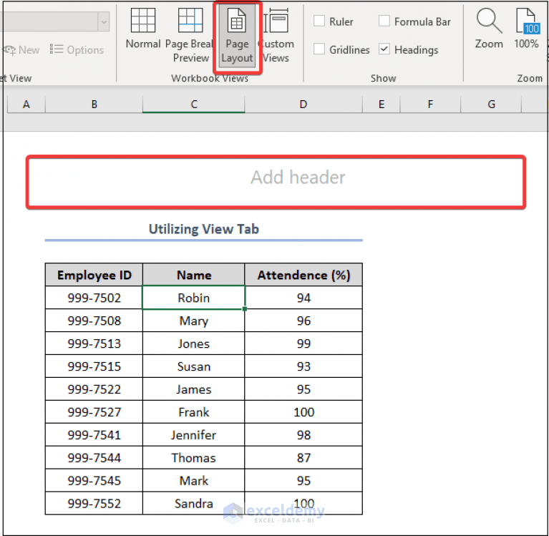Select cell containing 999-7541

pyautogui.click(x=94, y=435)
